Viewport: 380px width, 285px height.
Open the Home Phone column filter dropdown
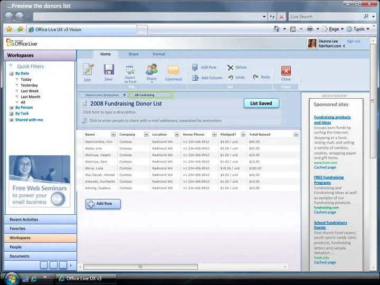point(214,135)
